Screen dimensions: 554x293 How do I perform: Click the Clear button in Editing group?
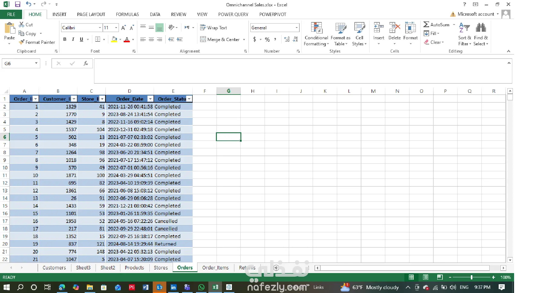click(x=434, y=42)
